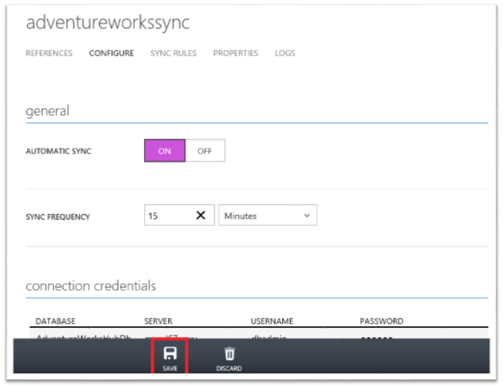Open the Sync Rules tab
Viewport: 503px width, 388px height.
[173, 53]
